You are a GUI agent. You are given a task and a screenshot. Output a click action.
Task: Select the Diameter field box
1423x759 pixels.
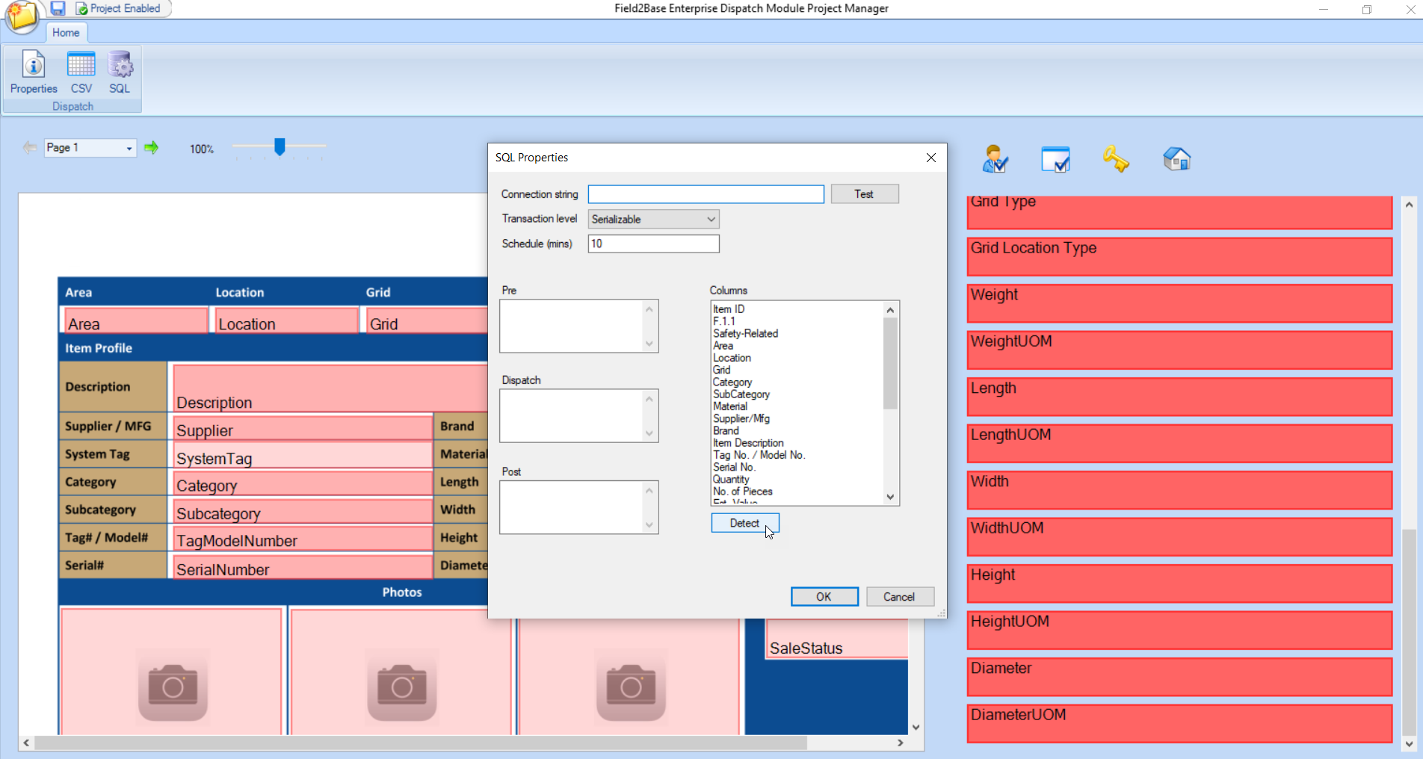pyautogui.click(x=1179, y=677)
